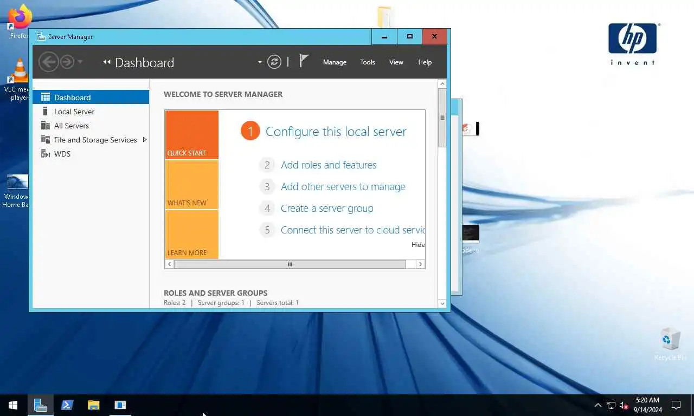Image resolution: width=694 pixels, height=416 pixels.
Task: Click the muted volume tray icon
Action: point(624,405)
